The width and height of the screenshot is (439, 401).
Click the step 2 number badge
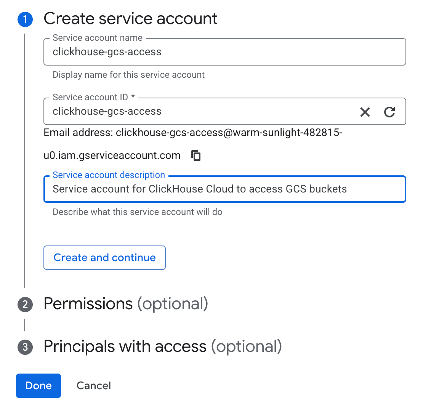(25, 304)
